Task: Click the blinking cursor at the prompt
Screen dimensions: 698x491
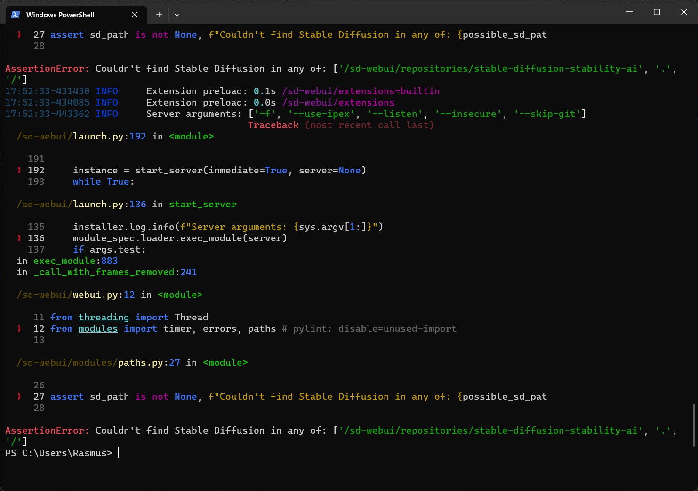Action: pyautogui.click(x=118, y=453)
